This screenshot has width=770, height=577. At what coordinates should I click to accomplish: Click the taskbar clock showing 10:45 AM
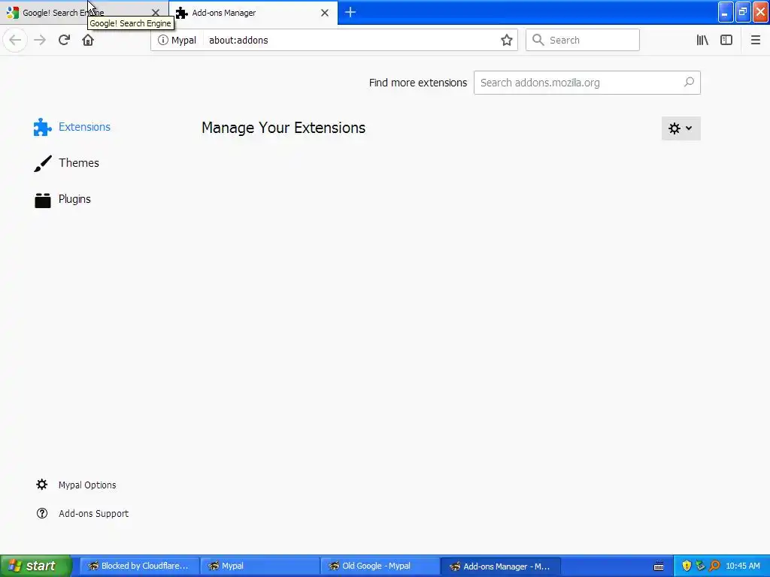(x=742, y=566)
